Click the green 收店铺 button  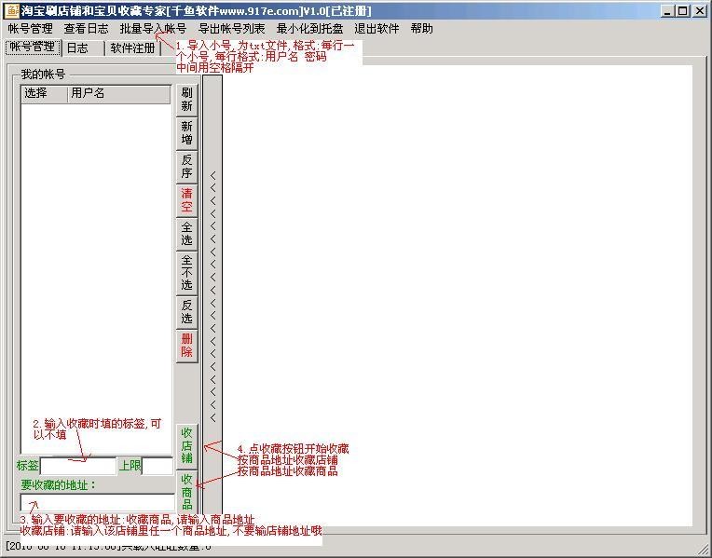coord(186,446)
